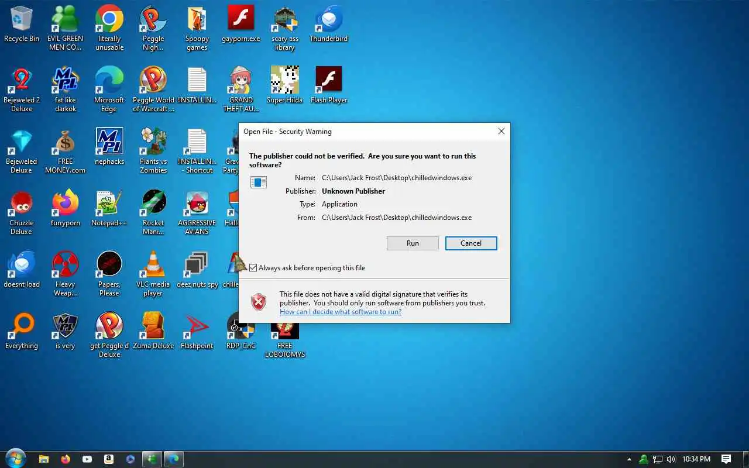The width and height of the screenshot is (749, 468).
Task: Click the Run button in Security Warning
Action: click(413, 243)
